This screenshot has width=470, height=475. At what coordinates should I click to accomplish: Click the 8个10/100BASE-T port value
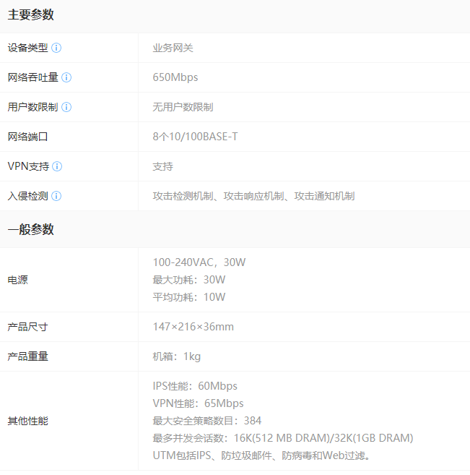tap(195, 137)
